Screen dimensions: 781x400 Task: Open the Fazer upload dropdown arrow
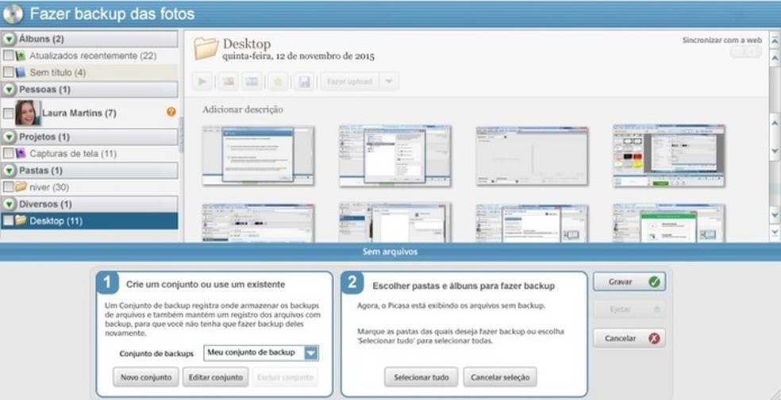(x=389, y=82)
